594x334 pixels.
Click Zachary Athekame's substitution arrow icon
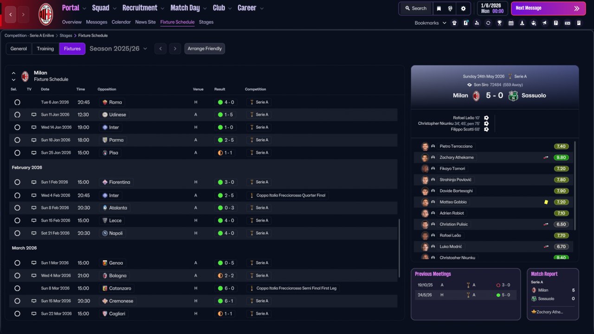click(546, 157)
